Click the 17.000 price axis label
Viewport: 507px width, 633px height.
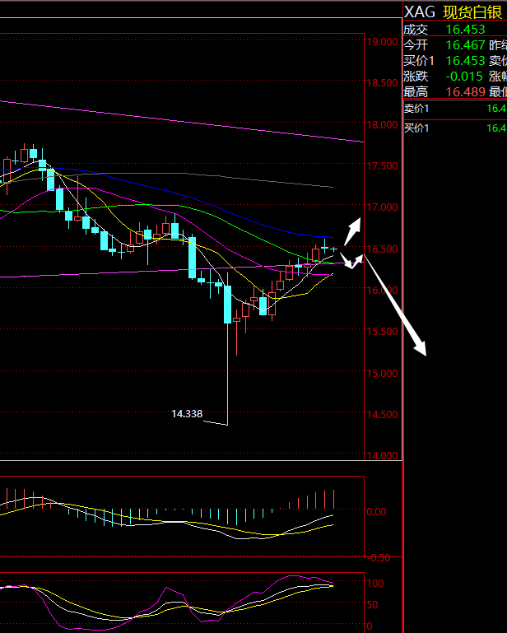(382, 207)
